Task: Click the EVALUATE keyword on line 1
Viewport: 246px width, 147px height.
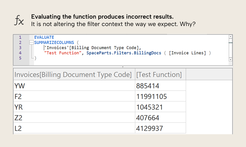Action: 44,37
